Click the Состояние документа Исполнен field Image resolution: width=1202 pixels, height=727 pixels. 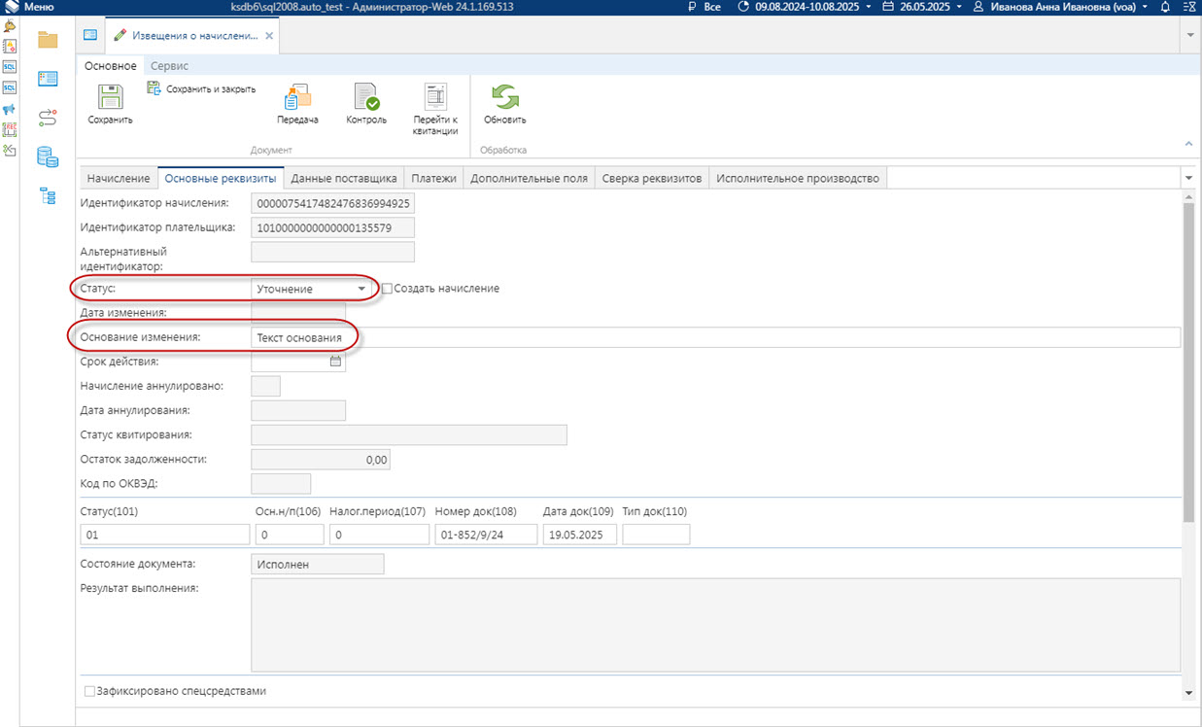coord(317,564)
